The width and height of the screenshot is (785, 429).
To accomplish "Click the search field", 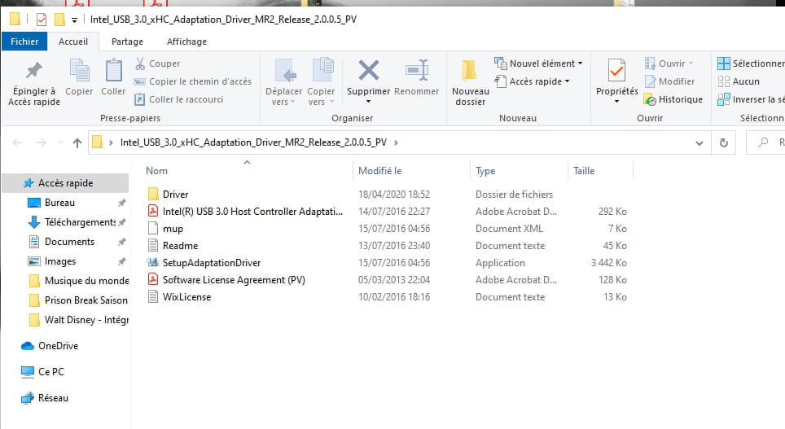I will 766,142.
